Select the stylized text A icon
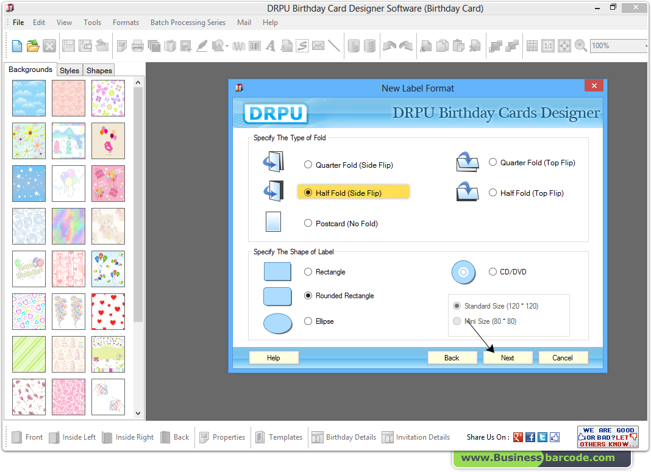 coord(271,46)
